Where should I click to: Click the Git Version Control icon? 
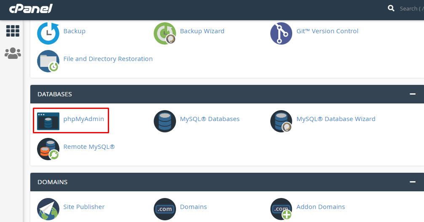[281, 33]
